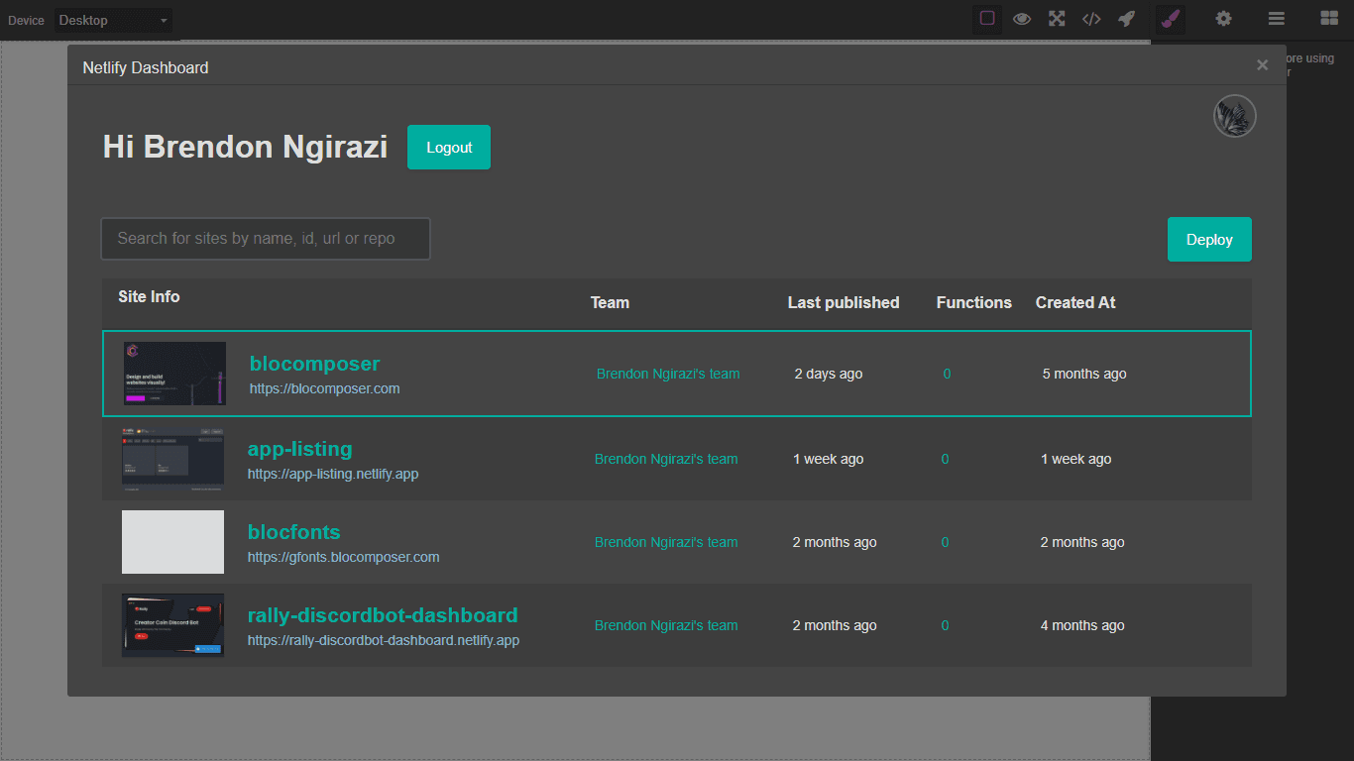Click the Logout button
The width and height of the screenshot is (1354, 761).
(x=449, y=147)
